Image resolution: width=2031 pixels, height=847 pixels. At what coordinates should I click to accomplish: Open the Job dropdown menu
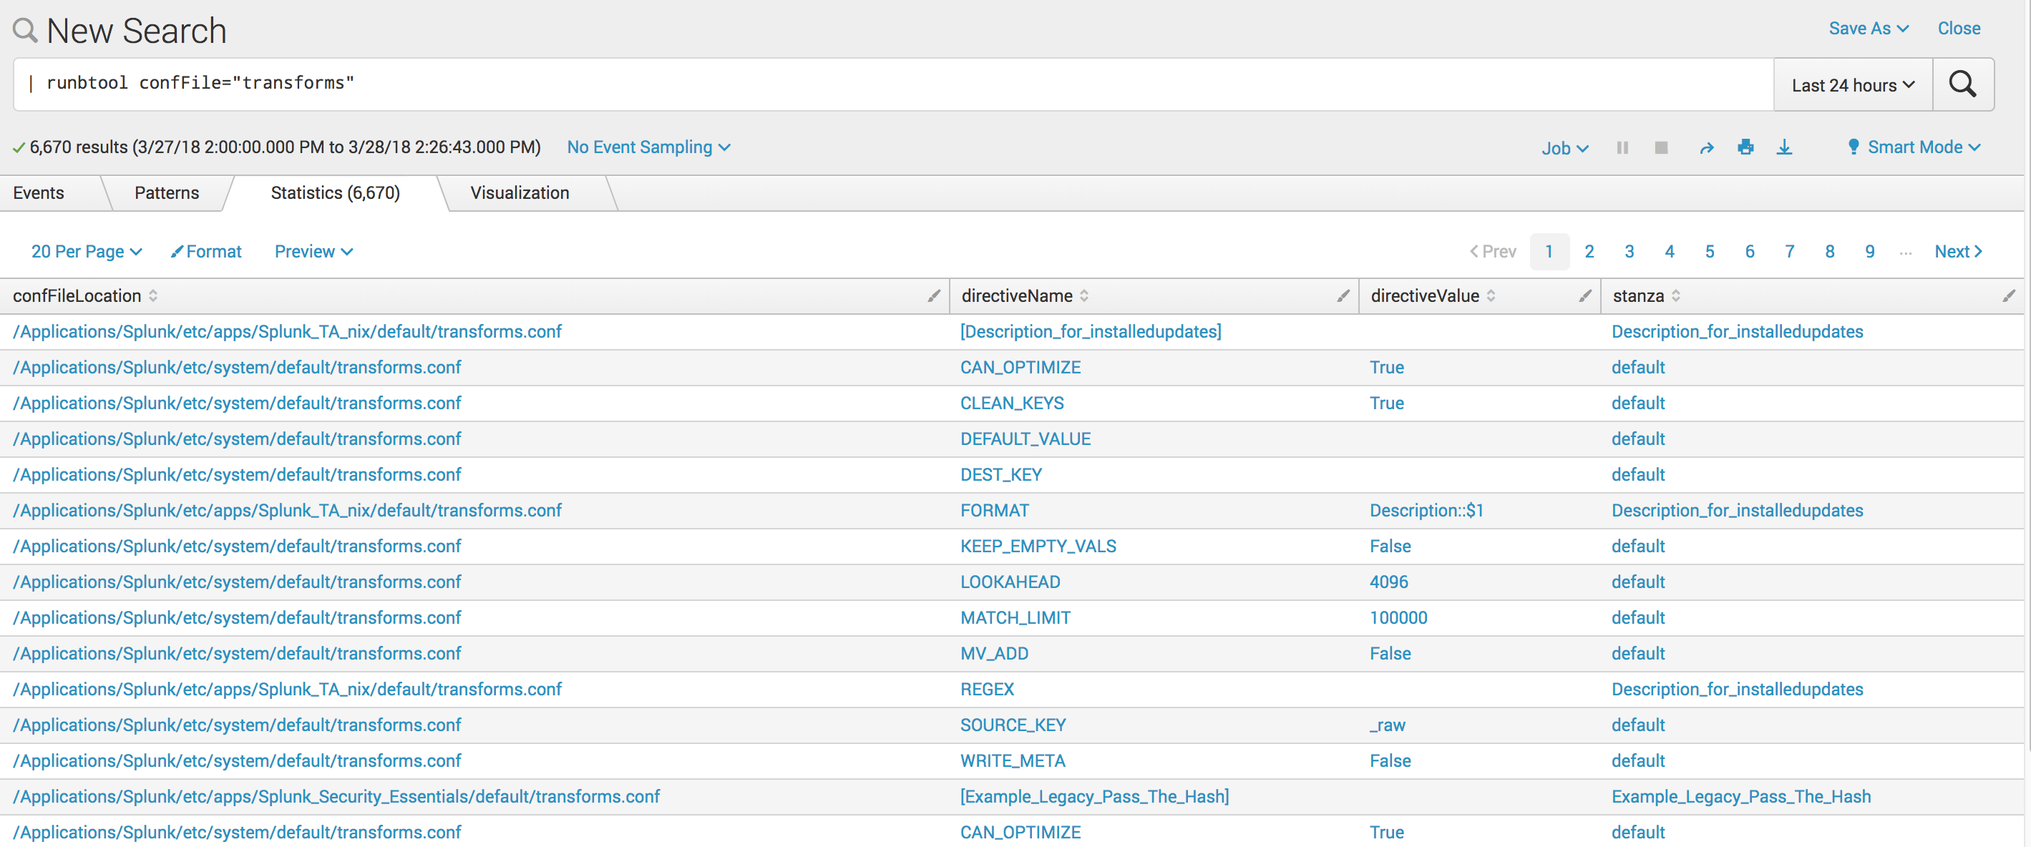pos(1564,148)
